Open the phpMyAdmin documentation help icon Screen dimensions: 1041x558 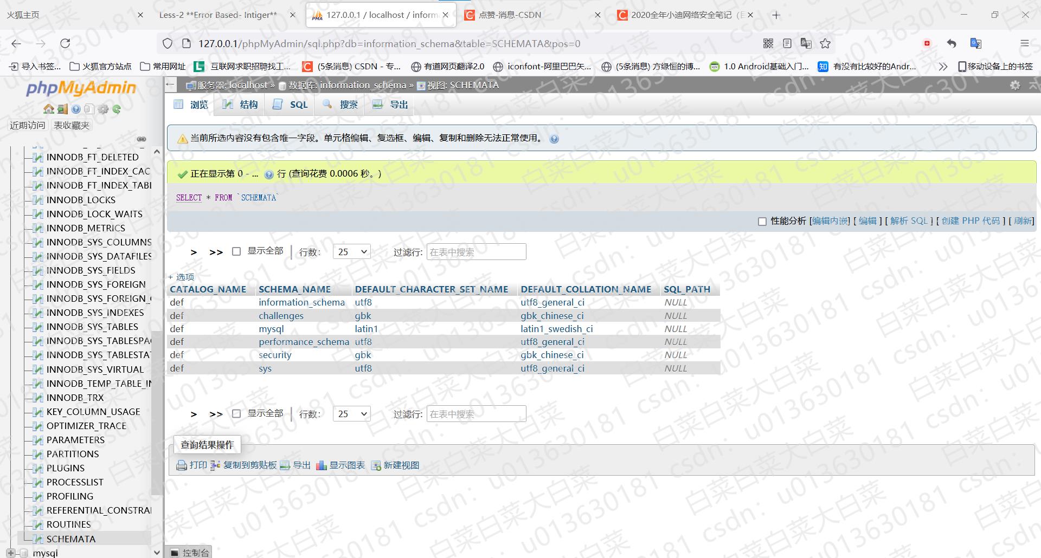pyautogui.click(x=76, y=109)
